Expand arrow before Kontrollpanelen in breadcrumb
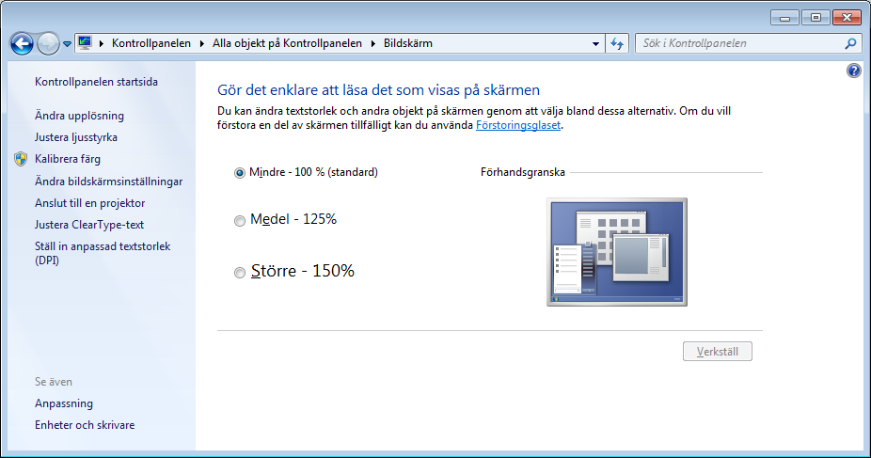This screenshot has height=458, width=871. click(x=102, y=43)
